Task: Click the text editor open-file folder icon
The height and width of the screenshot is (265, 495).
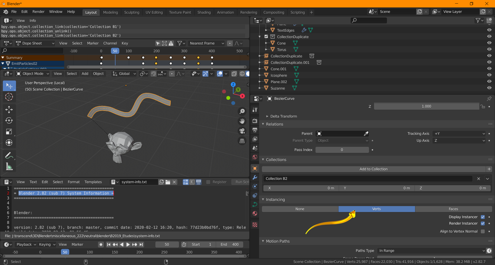Action: 168,182
